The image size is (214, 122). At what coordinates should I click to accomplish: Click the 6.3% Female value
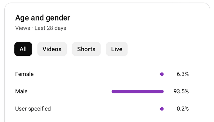pos(183,74)
